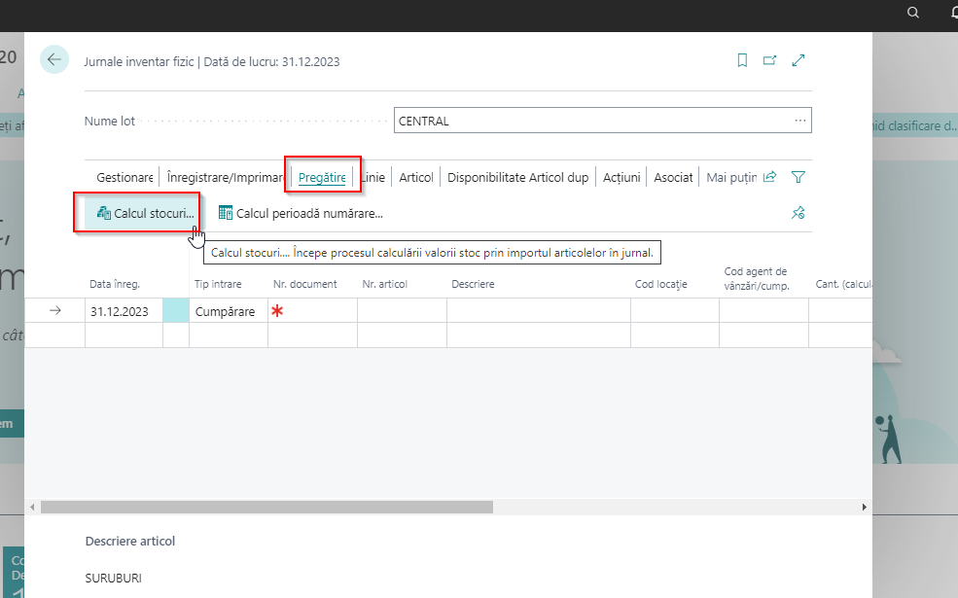Run Calcul stocuri... action
This screenshot has height=598, width=958.
(x=146, y=213)
